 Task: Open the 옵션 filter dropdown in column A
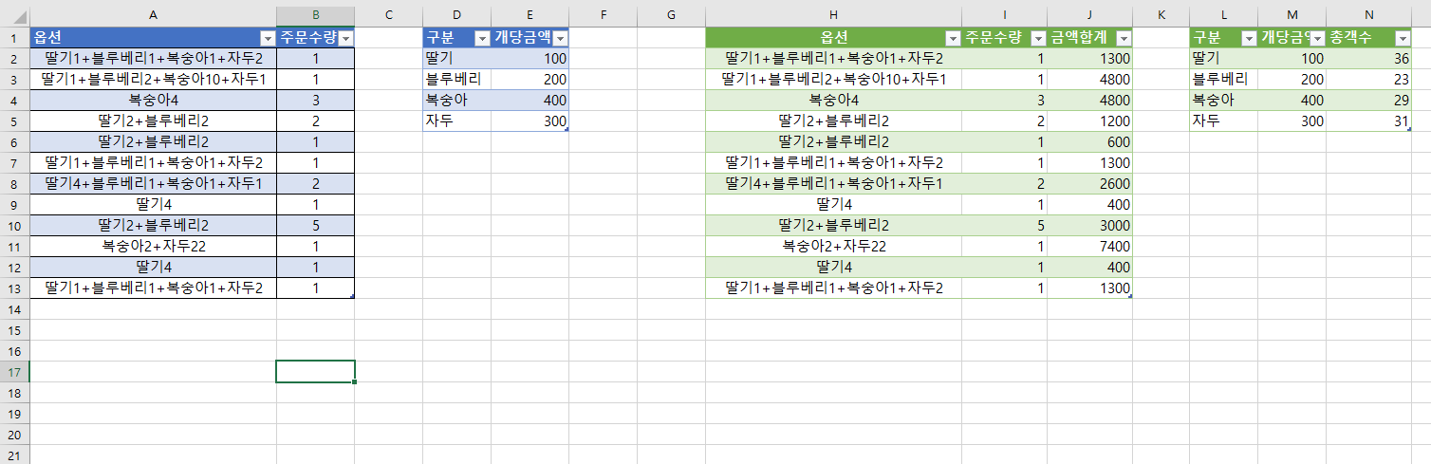click(266, 38)
